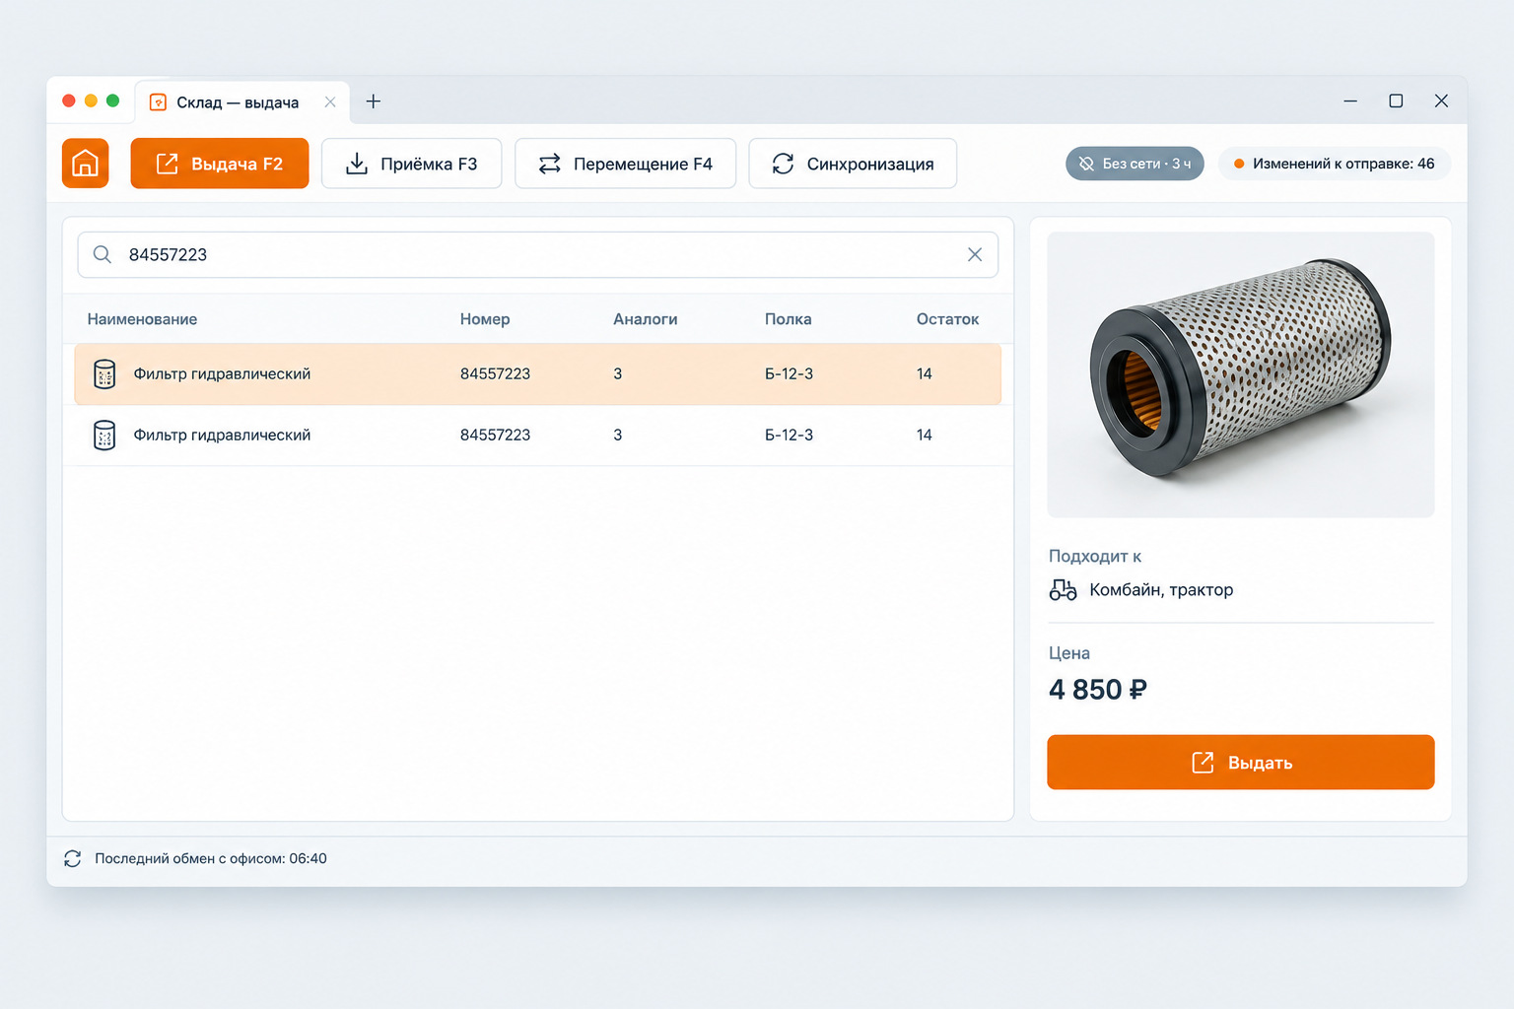
Task: Open the Выдача F2 section
Action: [x=220, y=164]
